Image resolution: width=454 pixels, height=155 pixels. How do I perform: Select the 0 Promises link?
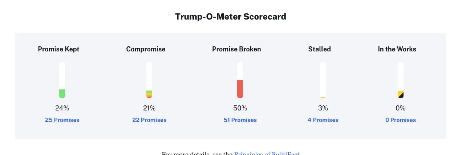(x=401, y=120)
